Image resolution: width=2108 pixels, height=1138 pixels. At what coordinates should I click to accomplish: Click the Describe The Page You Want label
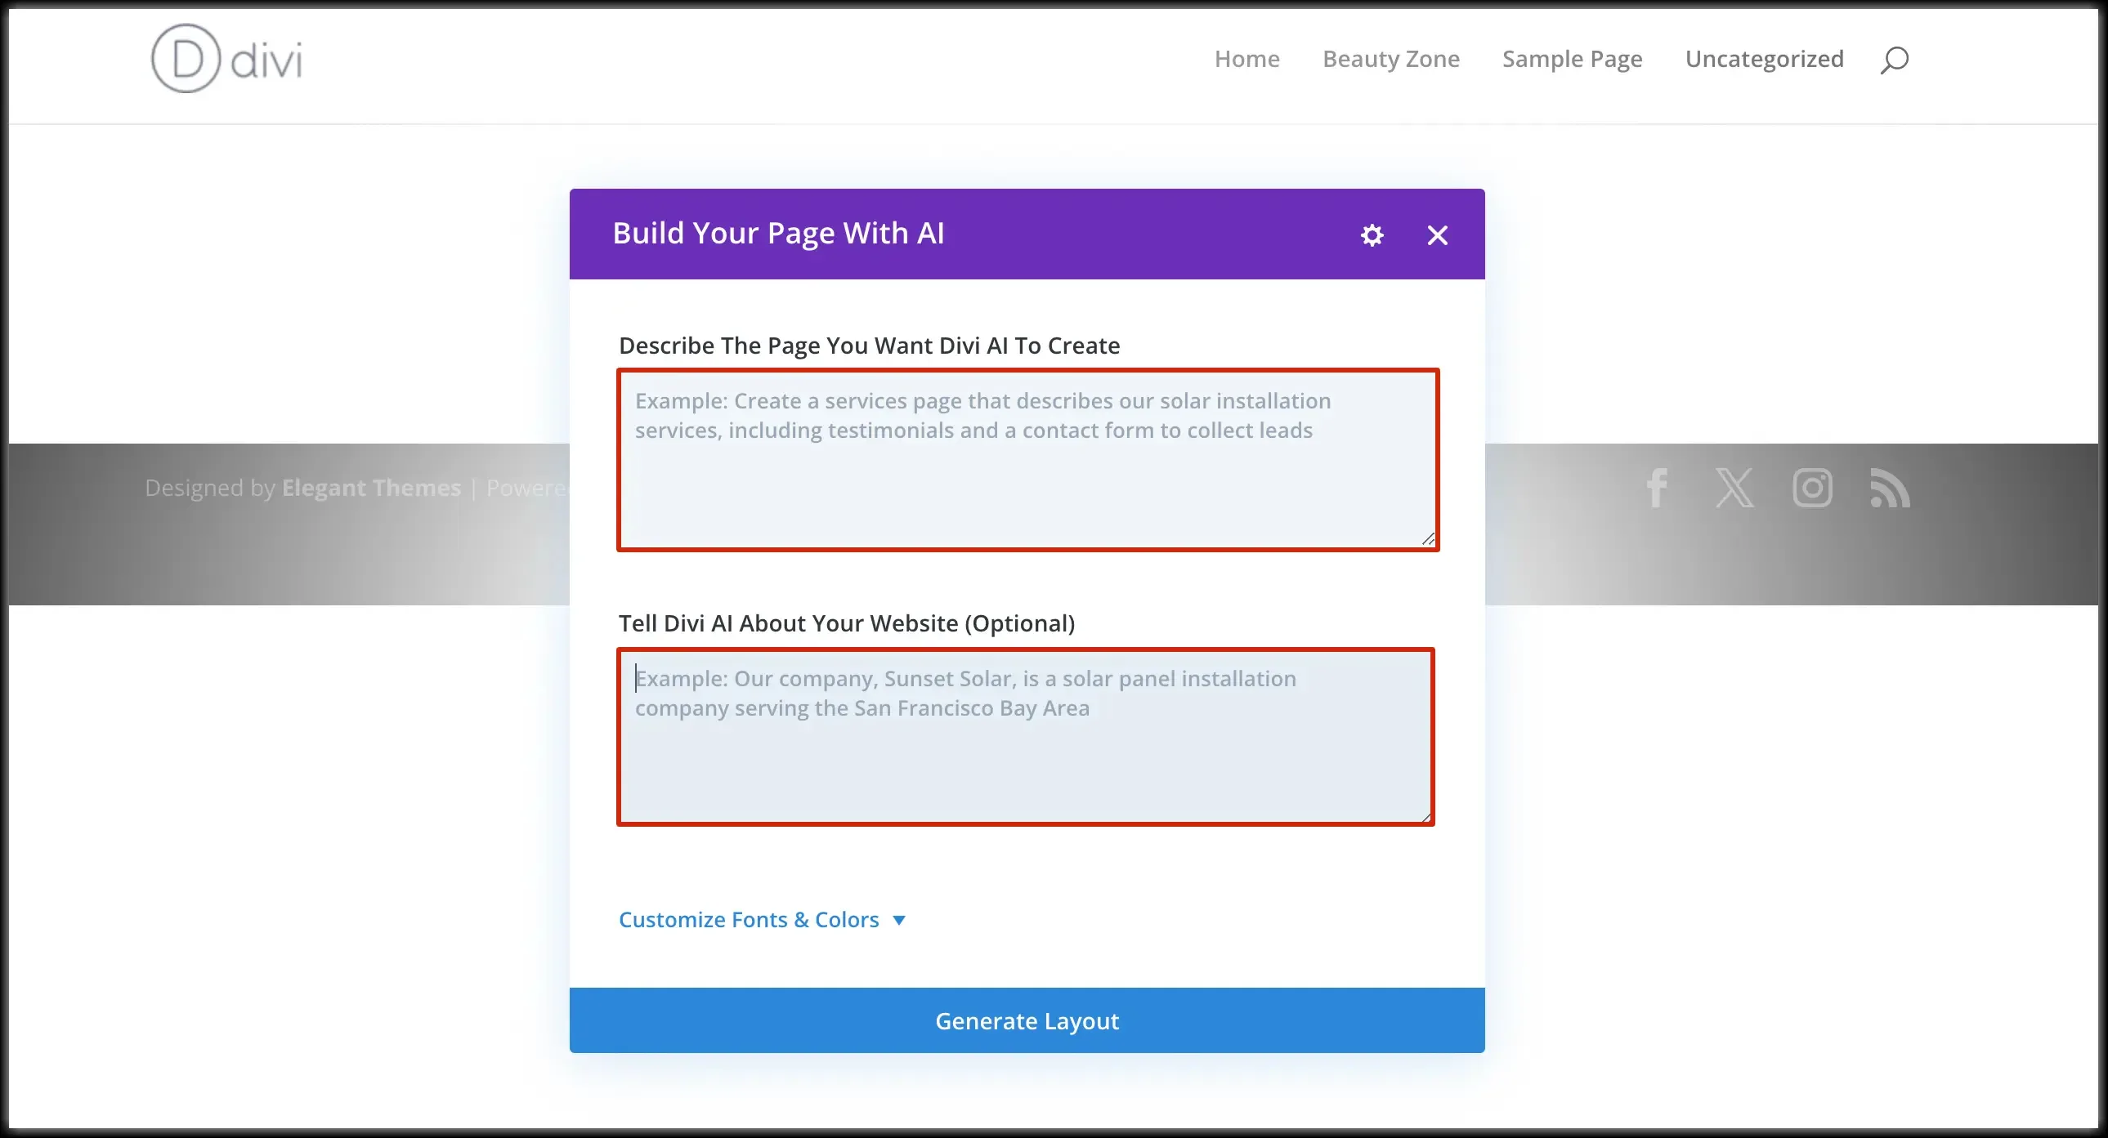coord(869,346)
